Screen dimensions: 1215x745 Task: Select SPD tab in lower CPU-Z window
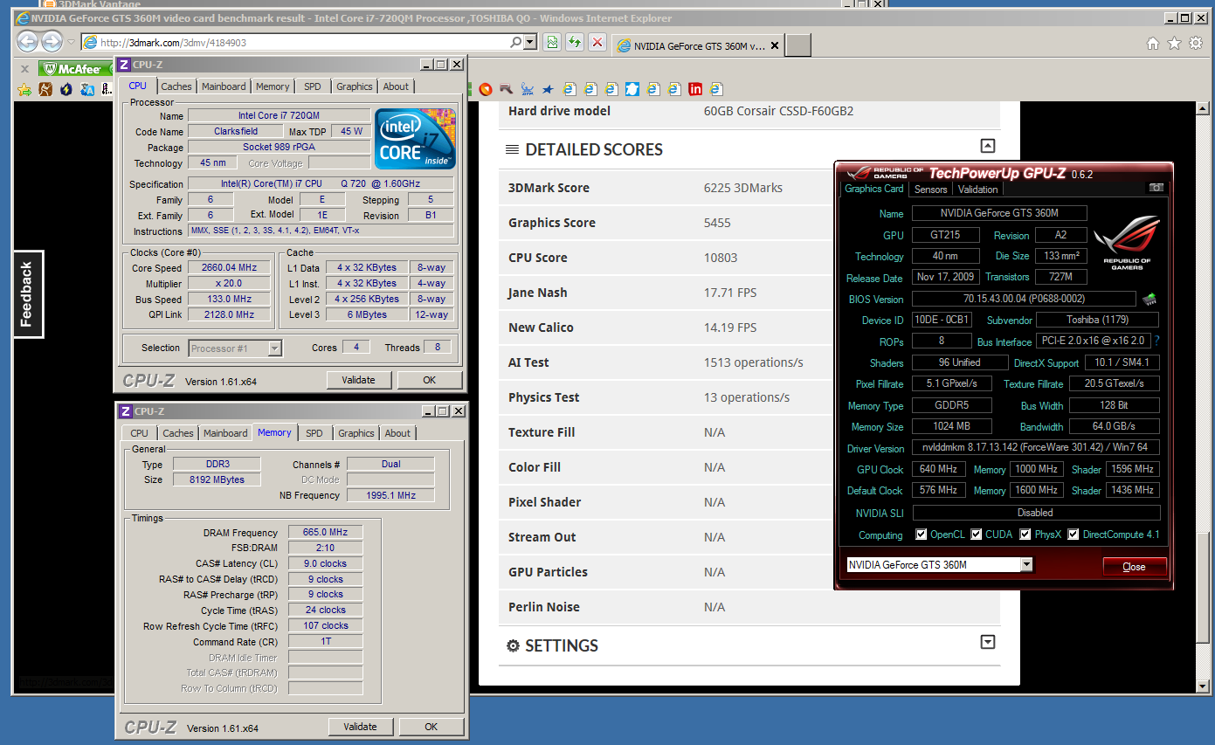pos(314,433)
